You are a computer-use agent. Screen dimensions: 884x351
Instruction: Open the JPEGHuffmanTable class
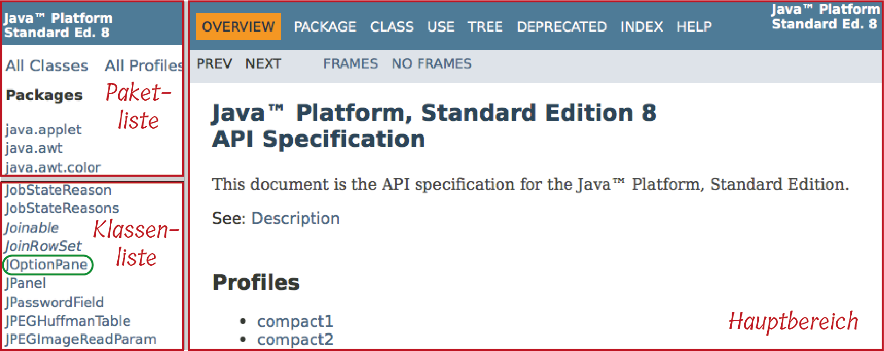click(x=68, y=321)
